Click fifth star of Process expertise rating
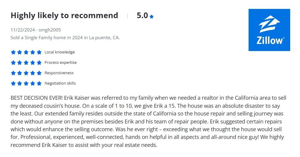Screen dimensions: 300x157 39,62
